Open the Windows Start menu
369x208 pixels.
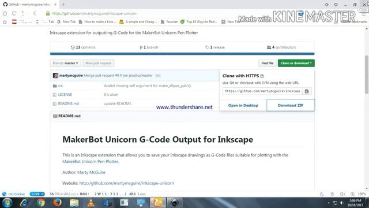(x=7, y=203)
